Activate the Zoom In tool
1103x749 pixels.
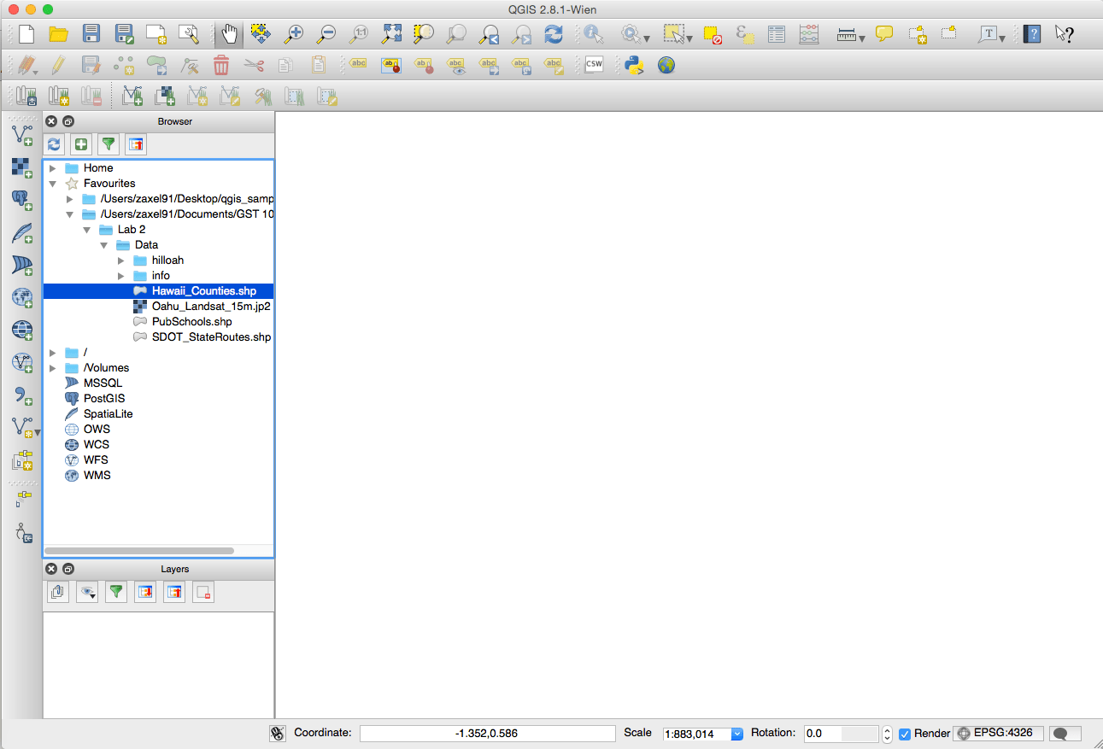pyautogui.click(x=295, y=34)
